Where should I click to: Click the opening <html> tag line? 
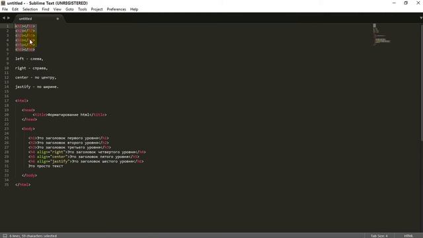22,100
